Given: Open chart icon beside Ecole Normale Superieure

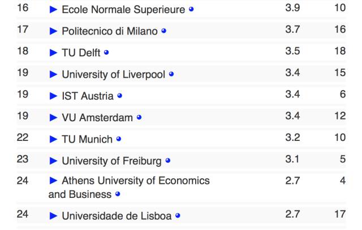Looking at the screenshot, I should pos(191,10).
